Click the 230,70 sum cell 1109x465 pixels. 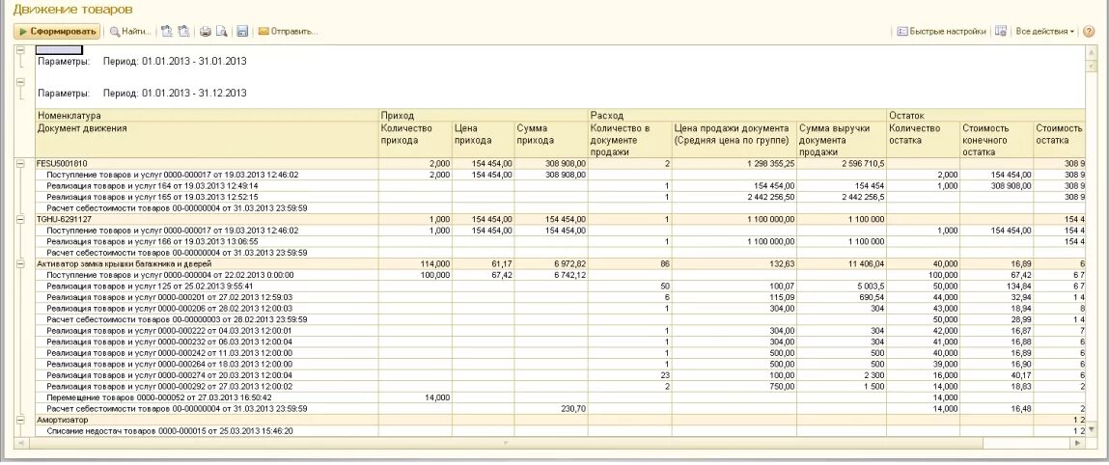pos(551,408)
